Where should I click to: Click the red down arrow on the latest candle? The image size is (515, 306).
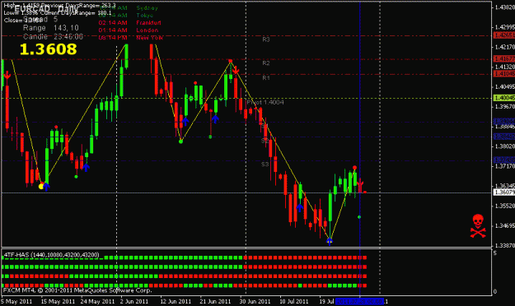(x=360, y=185)
